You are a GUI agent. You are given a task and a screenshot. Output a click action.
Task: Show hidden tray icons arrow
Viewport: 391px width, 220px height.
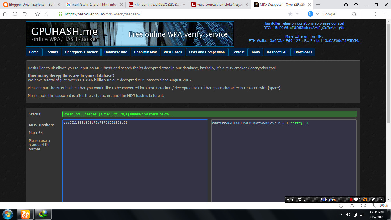(341, 215)
